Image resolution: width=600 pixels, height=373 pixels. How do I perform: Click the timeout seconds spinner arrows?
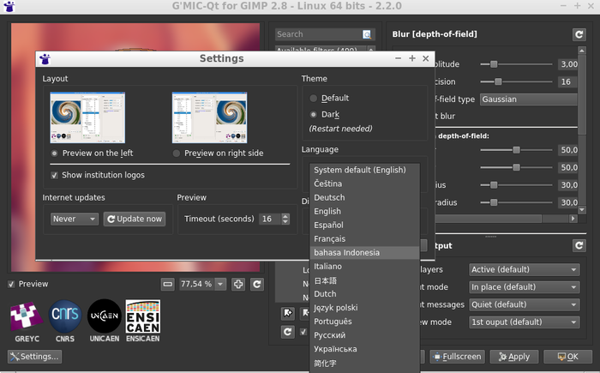click(285, 219)
